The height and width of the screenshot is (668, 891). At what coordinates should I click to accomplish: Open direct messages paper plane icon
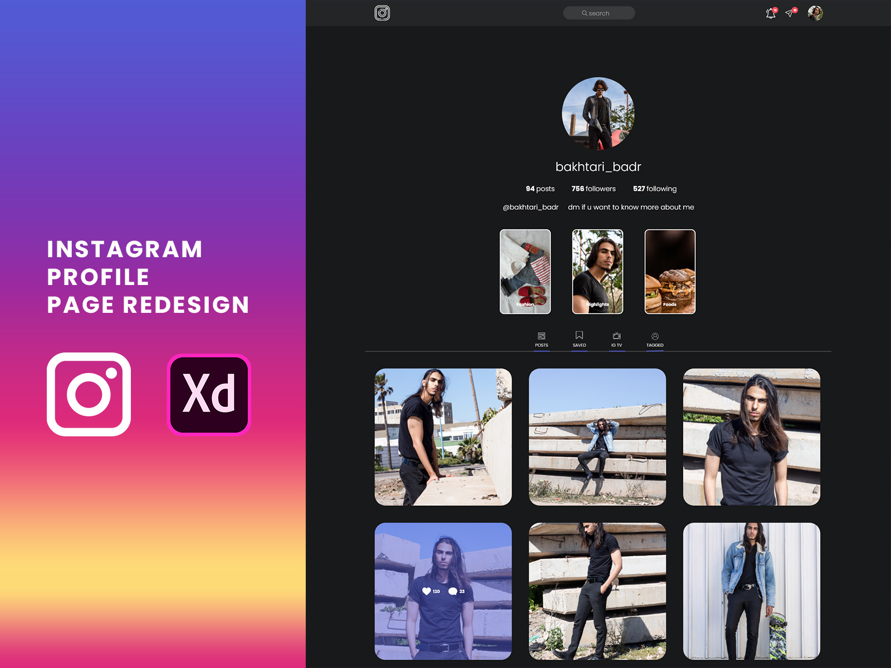(x=791, y=12)
